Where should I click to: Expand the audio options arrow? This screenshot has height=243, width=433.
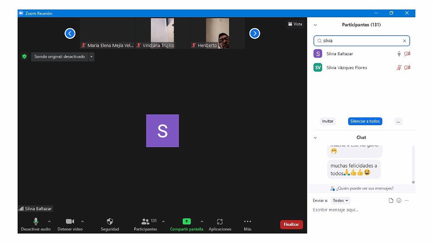coord(49,221)
